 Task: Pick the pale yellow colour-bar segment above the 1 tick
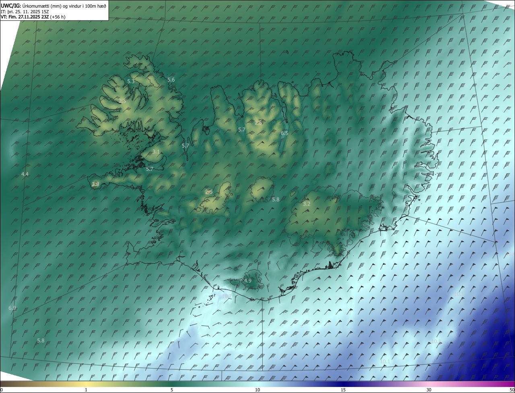pyautogui.click(x=86, y=384)
